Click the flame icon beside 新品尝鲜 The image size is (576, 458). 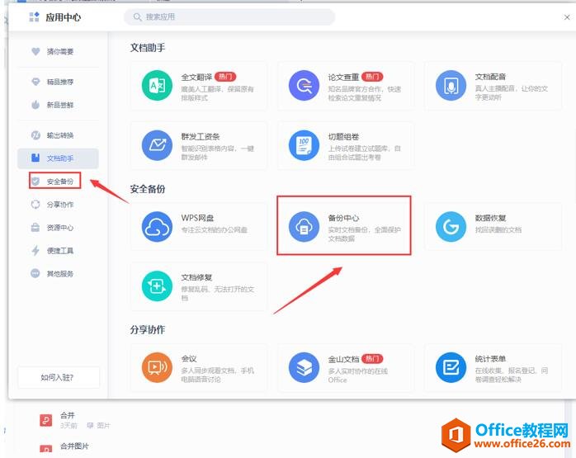tap(35, 105)
